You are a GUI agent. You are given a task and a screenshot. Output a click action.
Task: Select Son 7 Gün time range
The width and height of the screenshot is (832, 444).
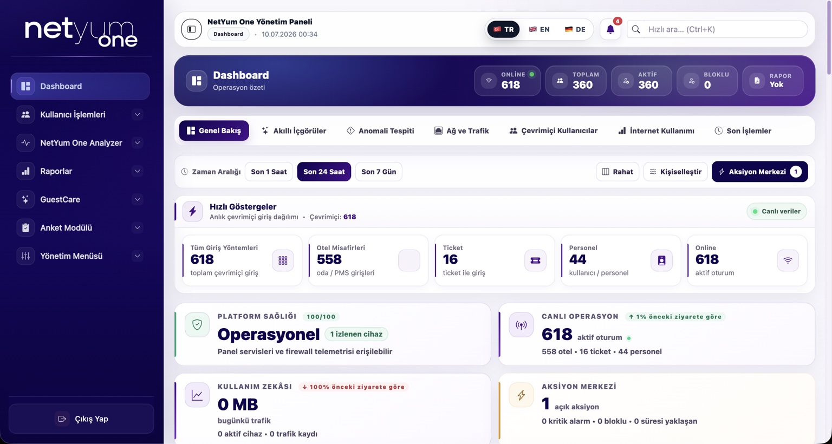click(x=379, y=172)
